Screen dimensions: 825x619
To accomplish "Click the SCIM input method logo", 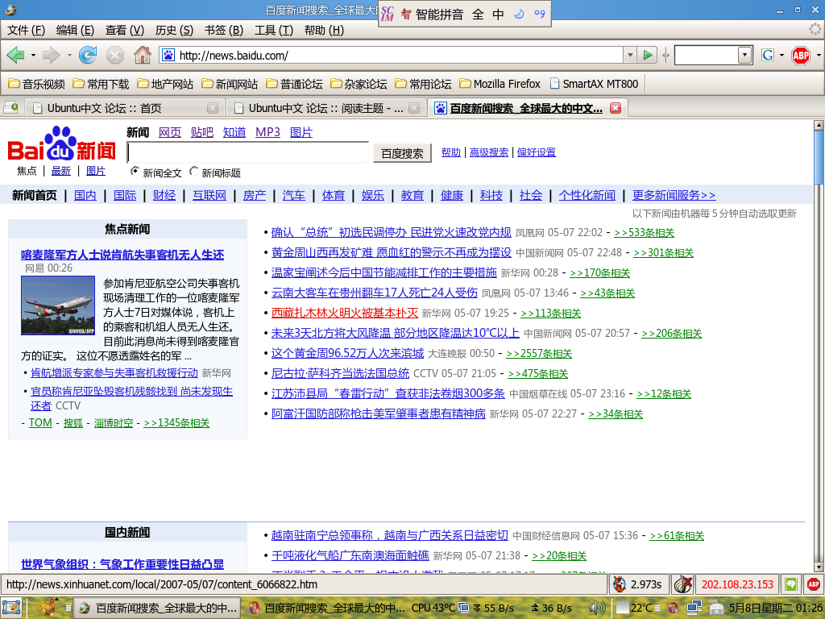I will pos(388,15).
